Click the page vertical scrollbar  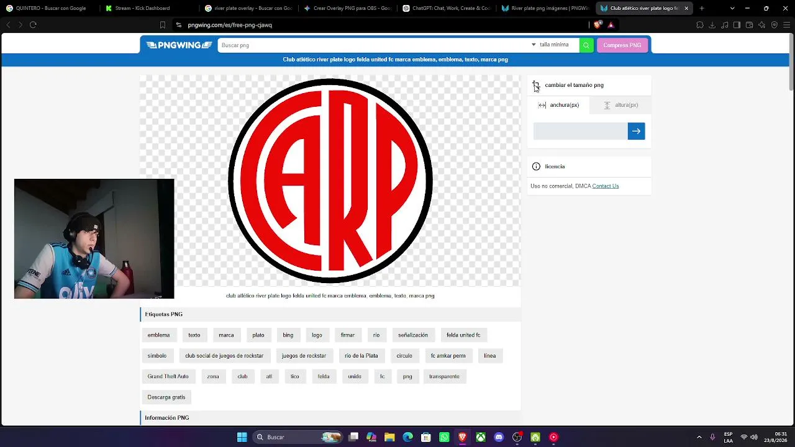point(791,62)
